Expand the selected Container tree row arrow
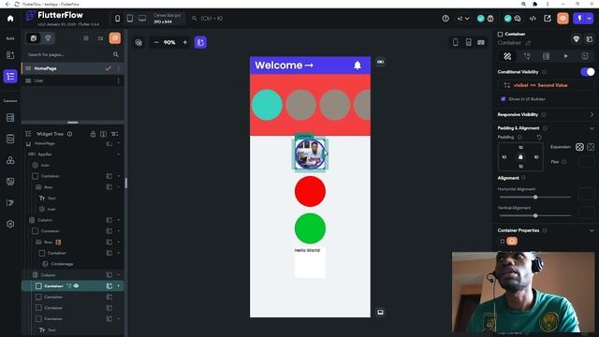Screen dimensions: 599x337 point(118,286)
